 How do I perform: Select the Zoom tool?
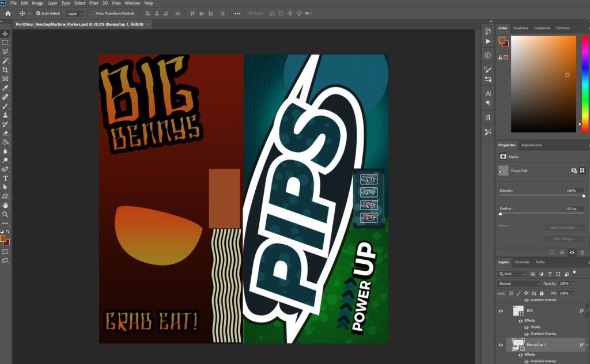tap(5, 214)
